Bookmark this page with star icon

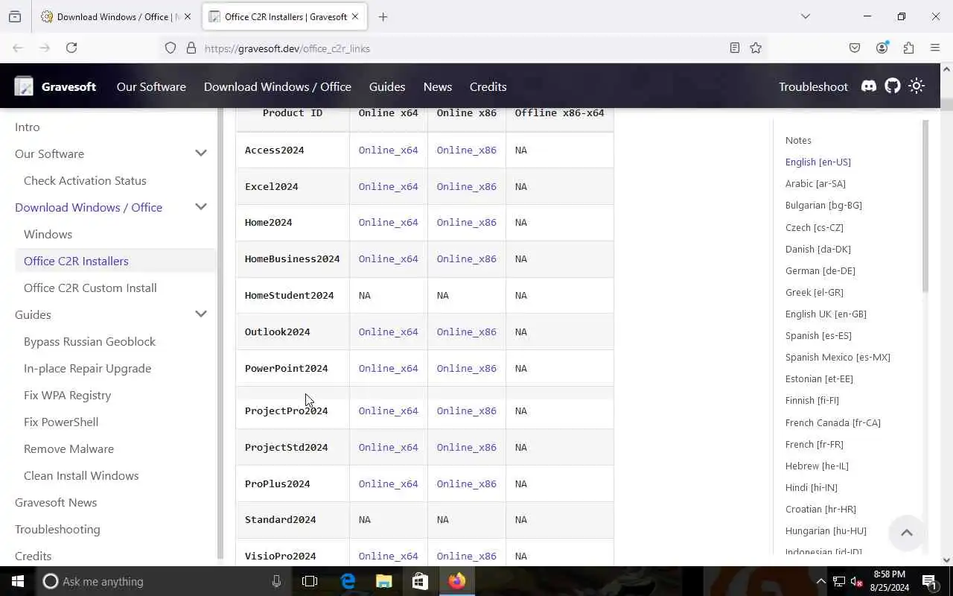756,48
